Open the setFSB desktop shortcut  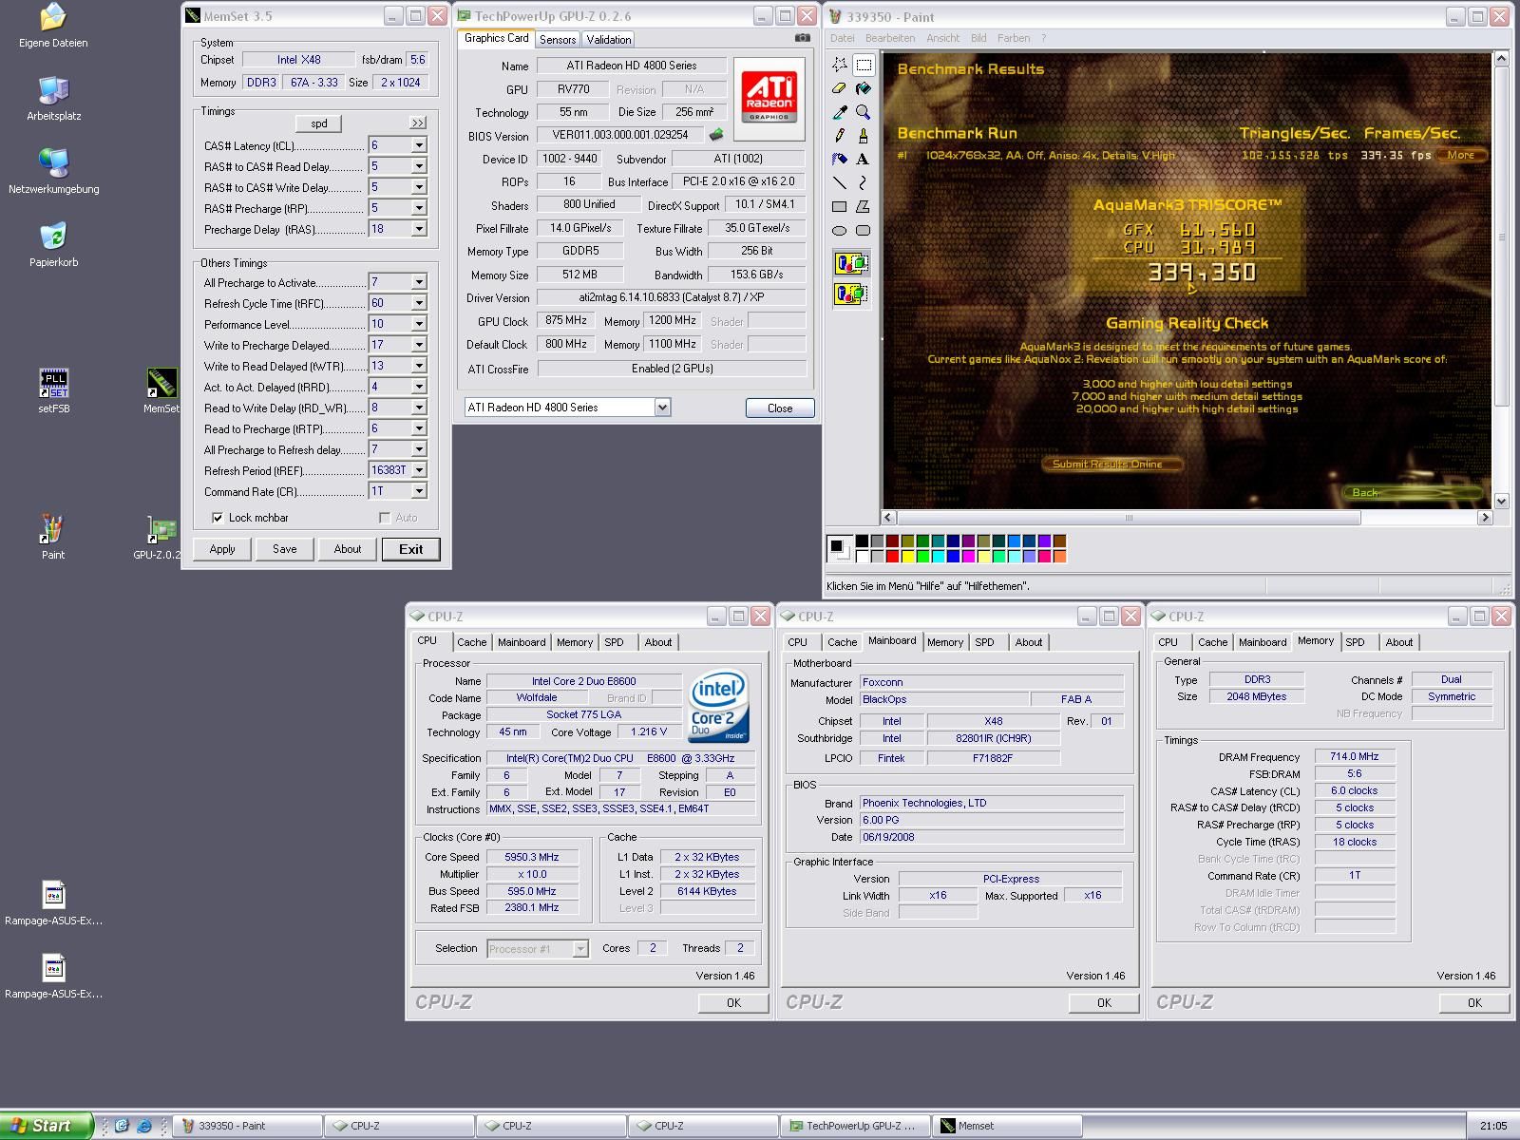click(x=53, y=390)
